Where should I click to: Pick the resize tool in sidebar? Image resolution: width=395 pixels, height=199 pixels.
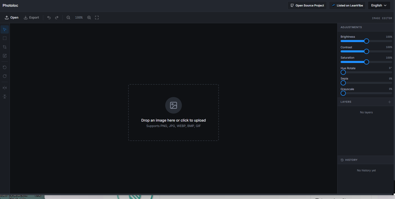pyautogui.click(x=5, y=56)
